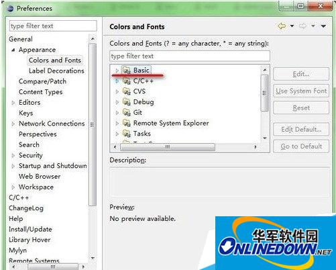Click the Edit Default... button

[x=301, y=129]
